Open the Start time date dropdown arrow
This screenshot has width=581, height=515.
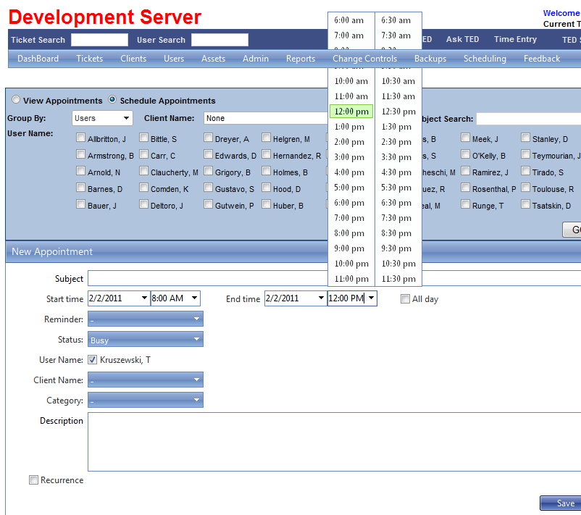144,298
